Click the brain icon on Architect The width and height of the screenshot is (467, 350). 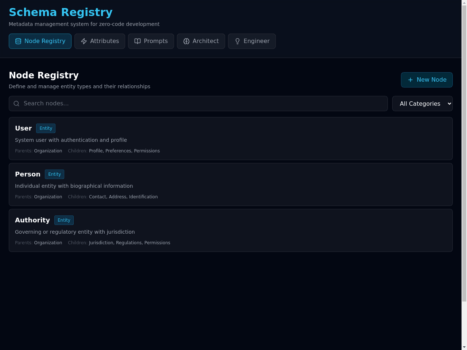point(186,41)
